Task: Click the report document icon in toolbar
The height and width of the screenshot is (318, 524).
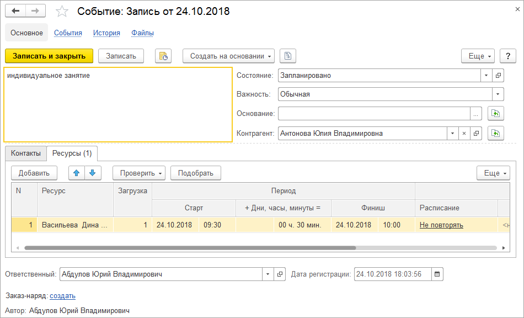Action: (x=288, y=56)
